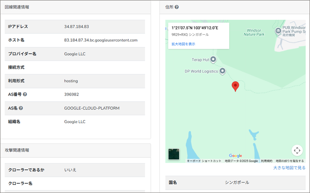Click the GOOGLE-CLOUD-PLATFORM AS name value
Viewport: 310px width, 193px height.
92,108
